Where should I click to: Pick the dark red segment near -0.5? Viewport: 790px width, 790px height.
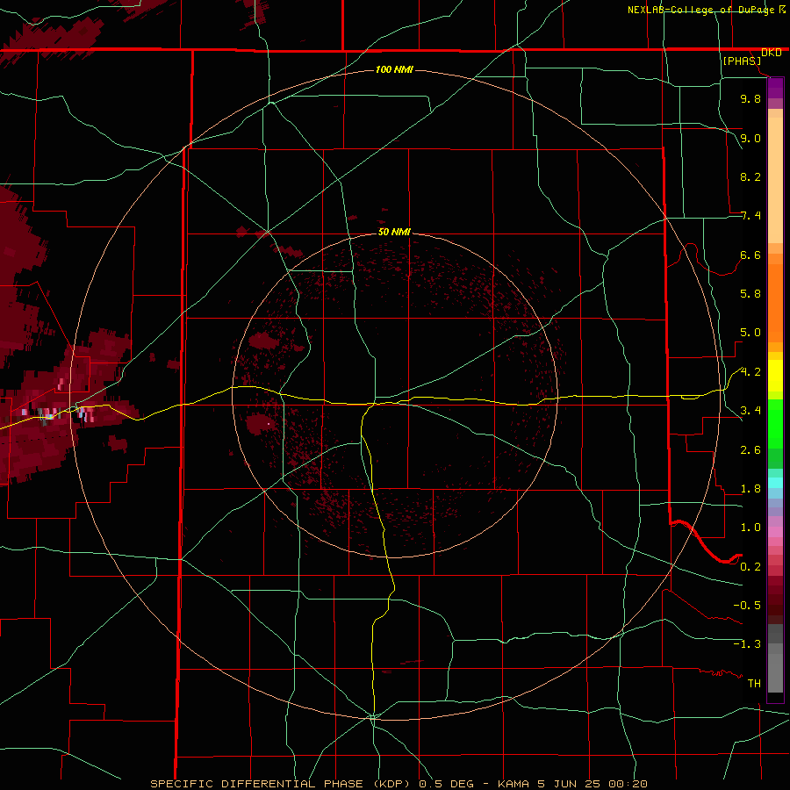[775, 600]
